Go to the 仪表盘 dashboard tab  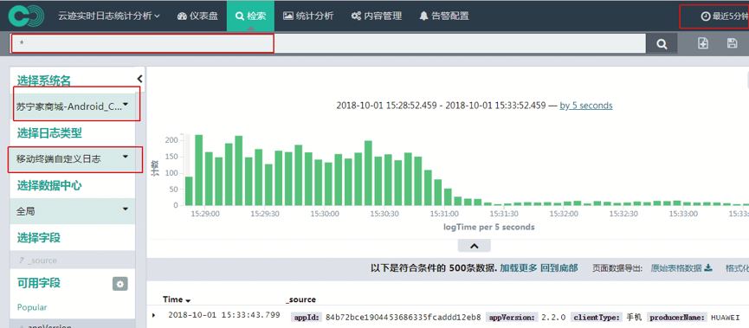[x=197, y=16]
